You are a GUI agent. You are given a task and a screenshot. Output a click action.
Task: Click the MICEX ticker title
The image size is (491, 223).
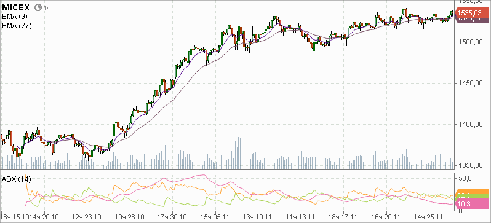16,7
